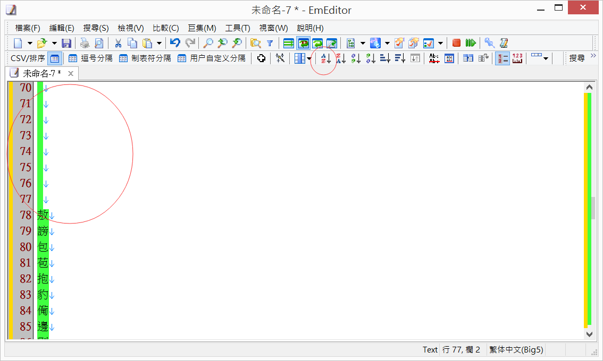The height and width of the screenshot is (361, 603).
Task: Expand the toolbar overflow chevron beside 搜尋
Action: tap(593, 56)
